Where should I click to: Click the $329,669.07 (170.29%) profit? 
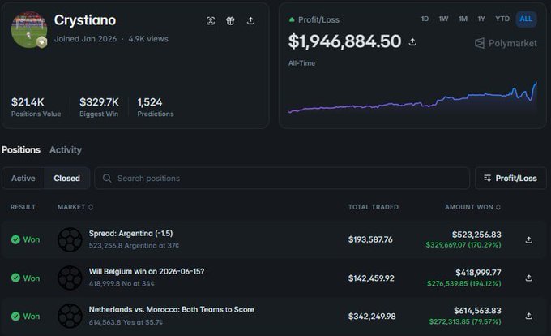coord(463,244)
